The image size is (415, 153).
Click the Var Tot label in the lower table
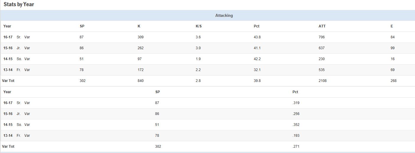8,147
